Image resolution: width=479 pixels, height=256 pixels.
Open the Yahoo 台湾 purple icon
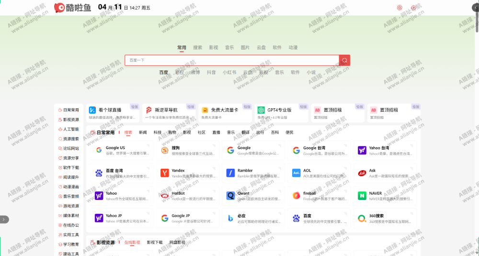tap(362, 150)
